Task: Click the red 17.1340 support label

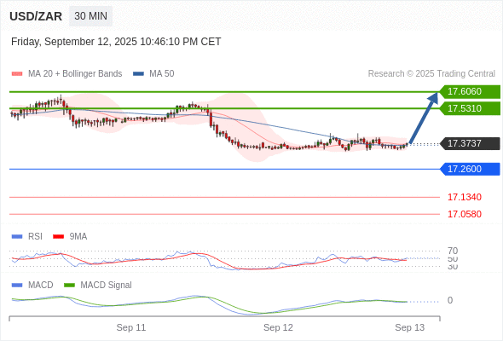Action: [465, 197]
